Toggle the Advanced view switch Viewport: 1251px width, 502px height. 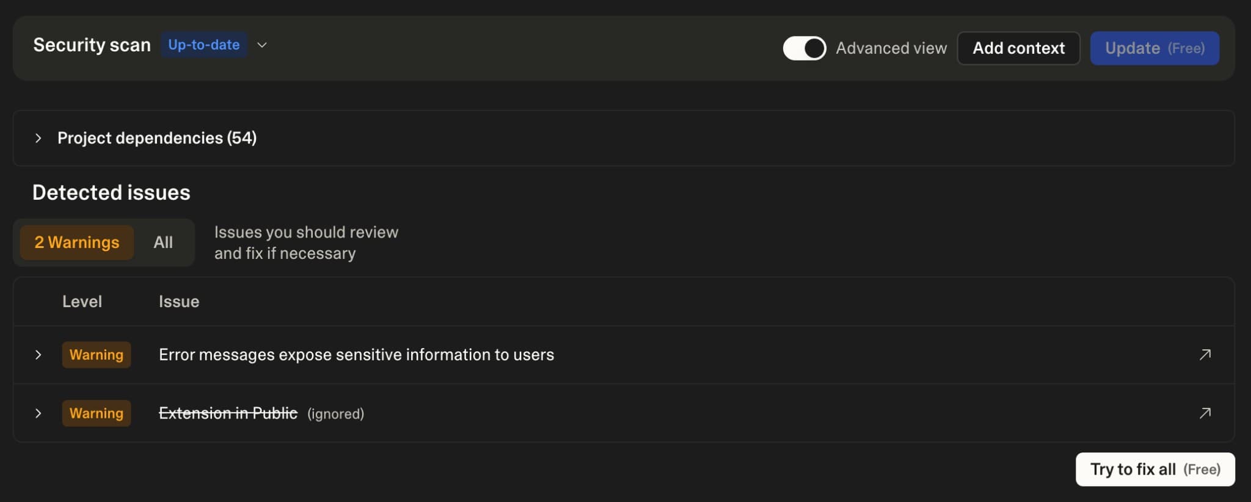(x=804, y=48)
